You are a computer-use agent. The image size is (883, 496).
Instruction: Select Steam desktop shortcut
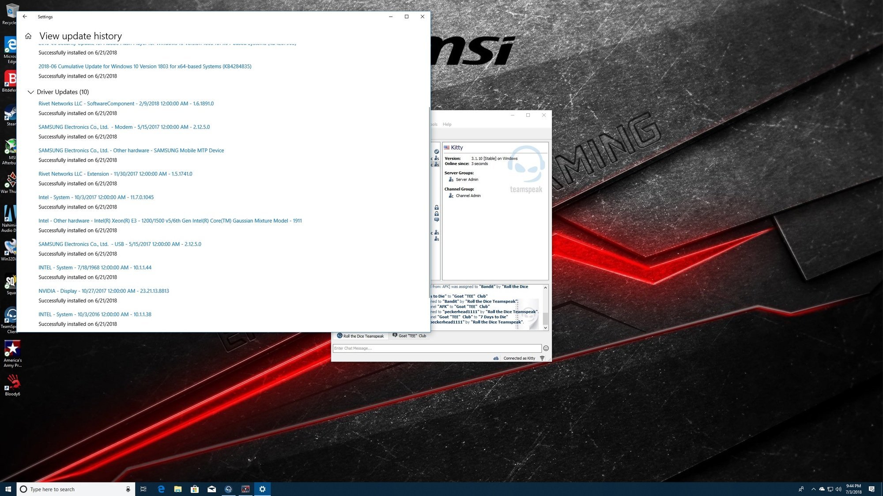click(10, 116)
